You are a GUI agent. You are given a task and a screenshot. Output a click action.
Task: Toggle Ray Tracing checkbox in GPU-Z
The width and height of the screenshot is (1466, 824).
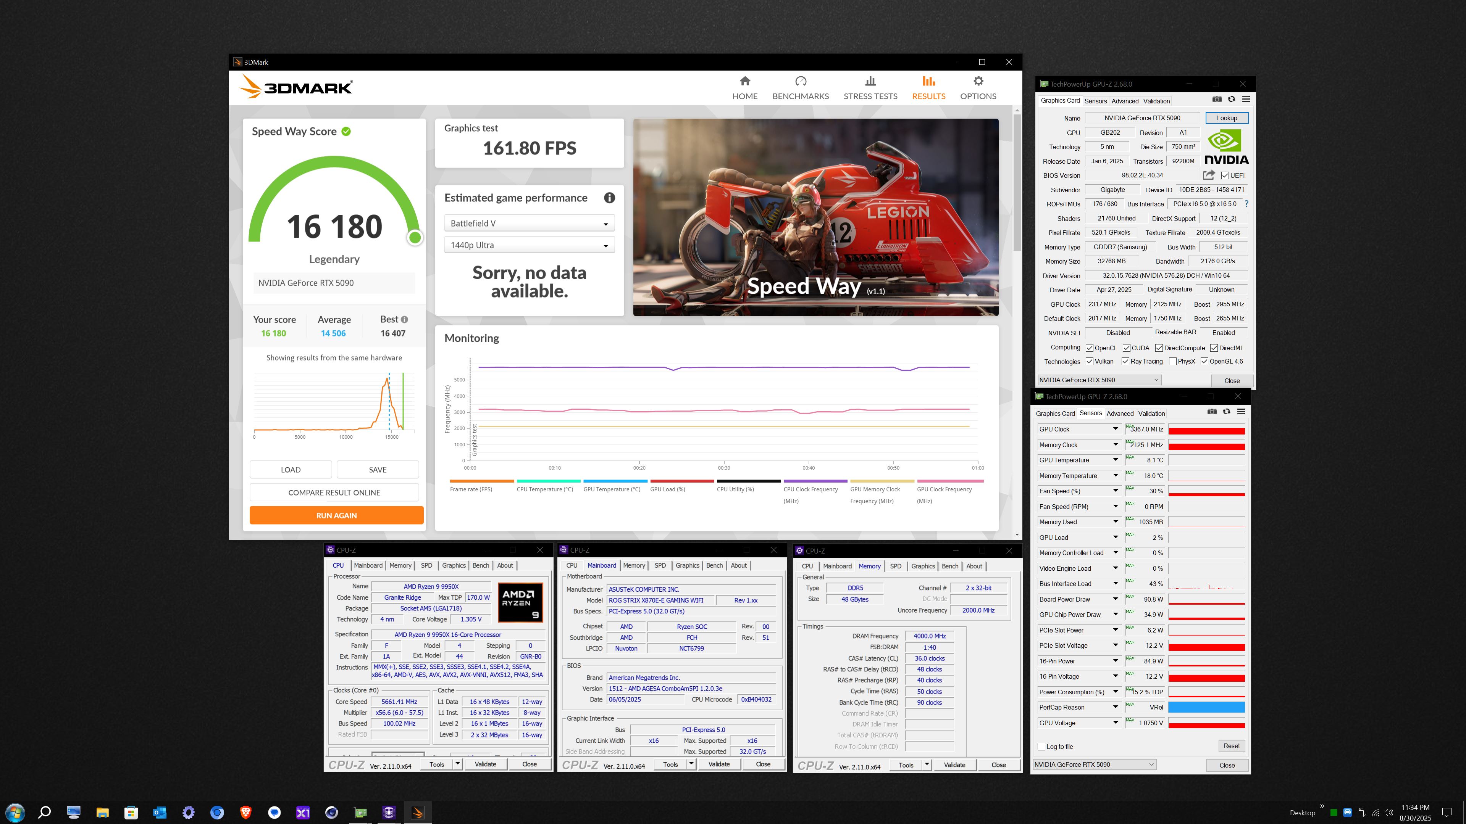[x=1125, y=362]
